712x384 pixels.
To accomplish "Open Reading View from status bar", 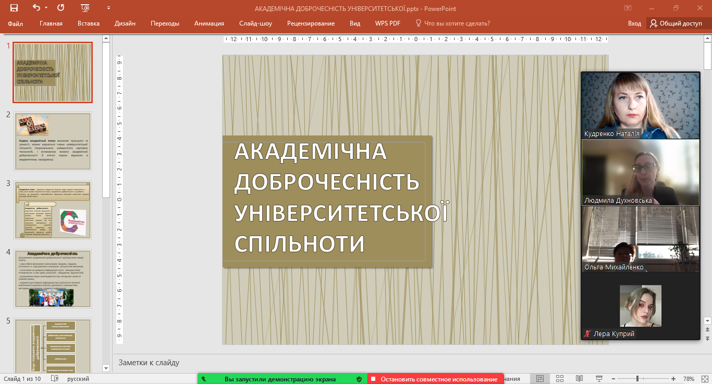I will pyautogui.click(x=579, y=379).
